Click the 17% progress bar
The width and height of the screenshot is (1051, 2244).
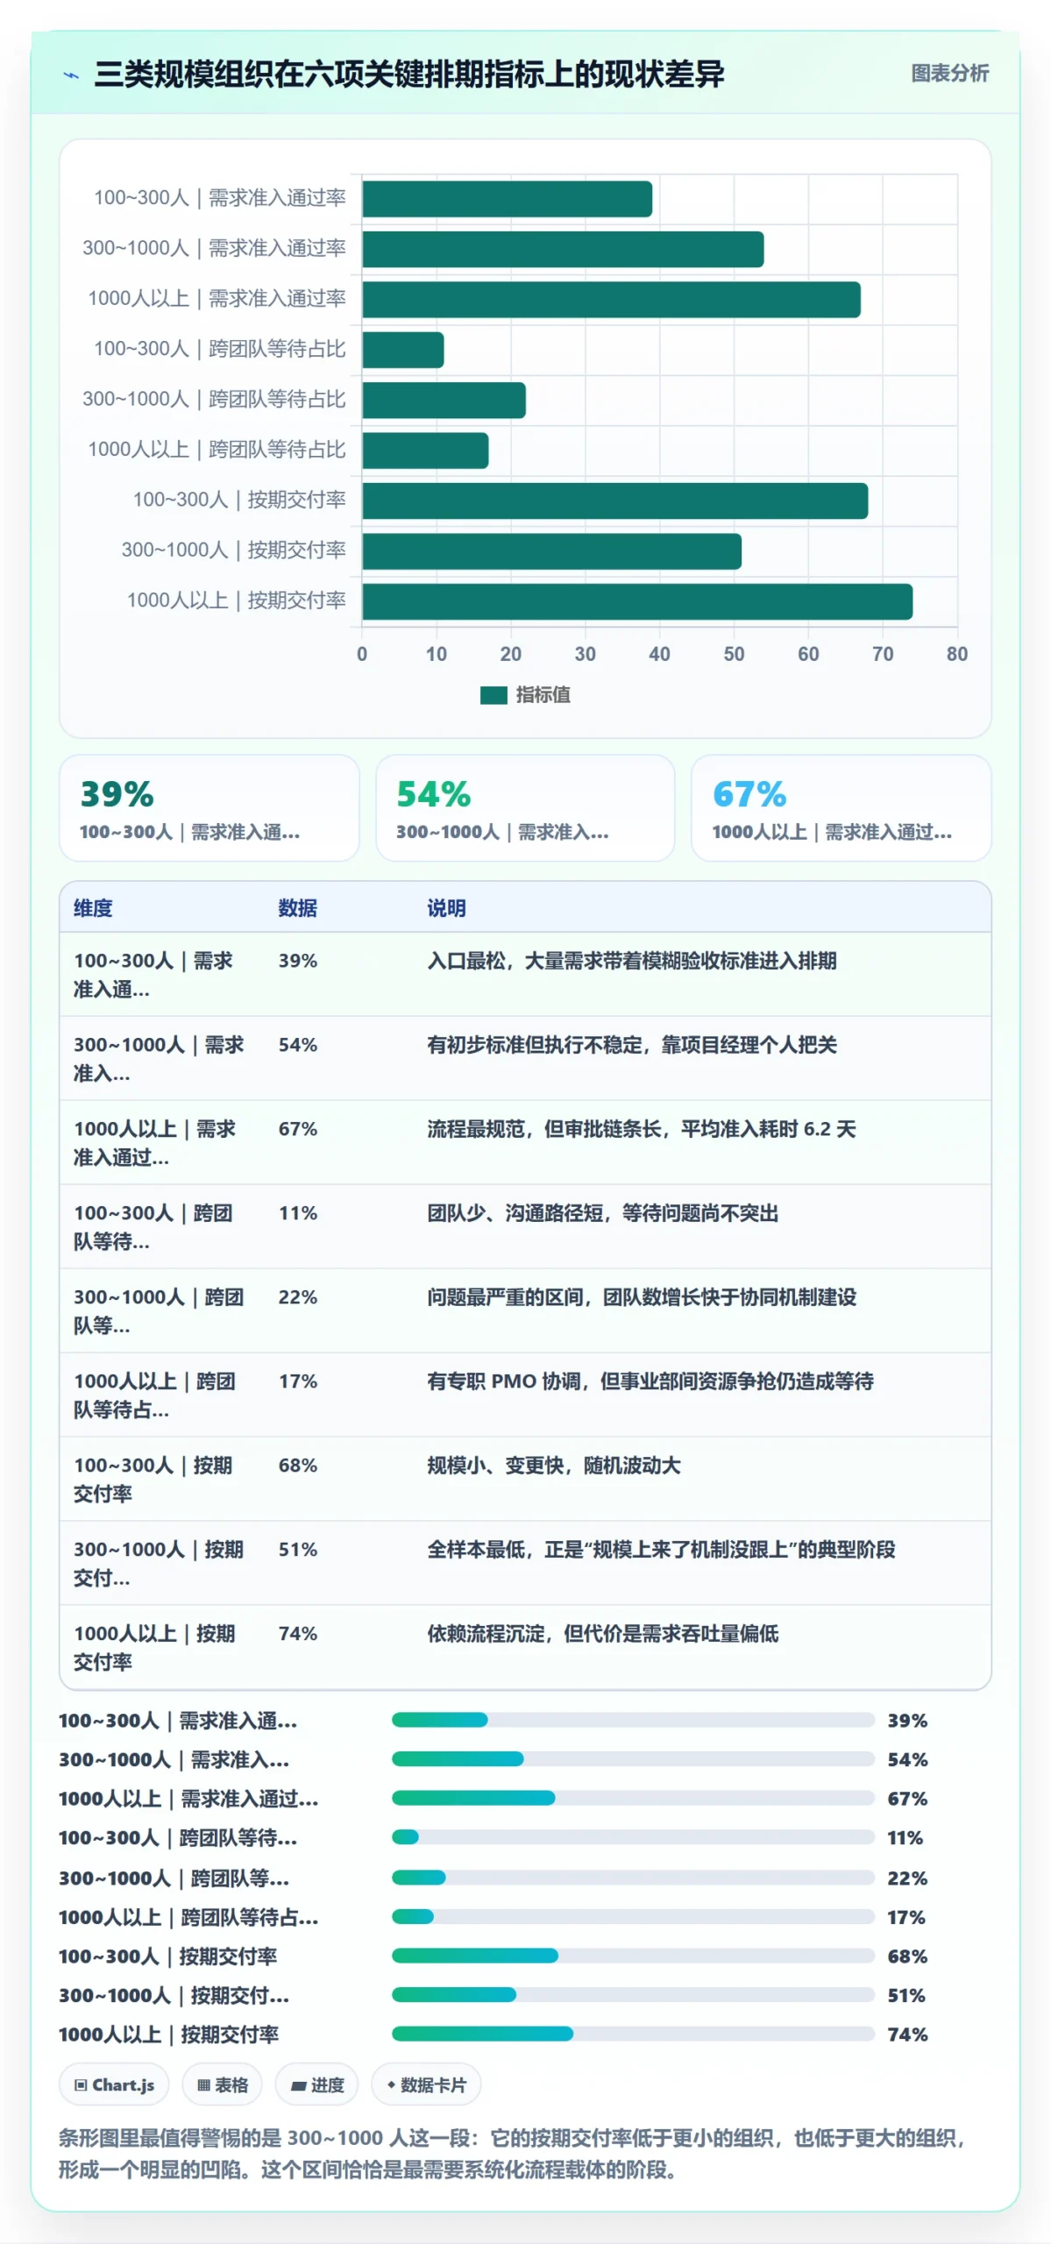(x=633, y=1917)
